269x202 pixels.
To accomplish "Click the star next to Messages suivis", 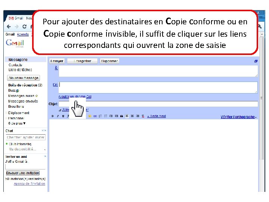I will [36, 96].
